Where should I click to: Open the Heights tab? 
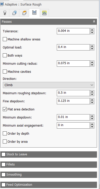[24, 13]
